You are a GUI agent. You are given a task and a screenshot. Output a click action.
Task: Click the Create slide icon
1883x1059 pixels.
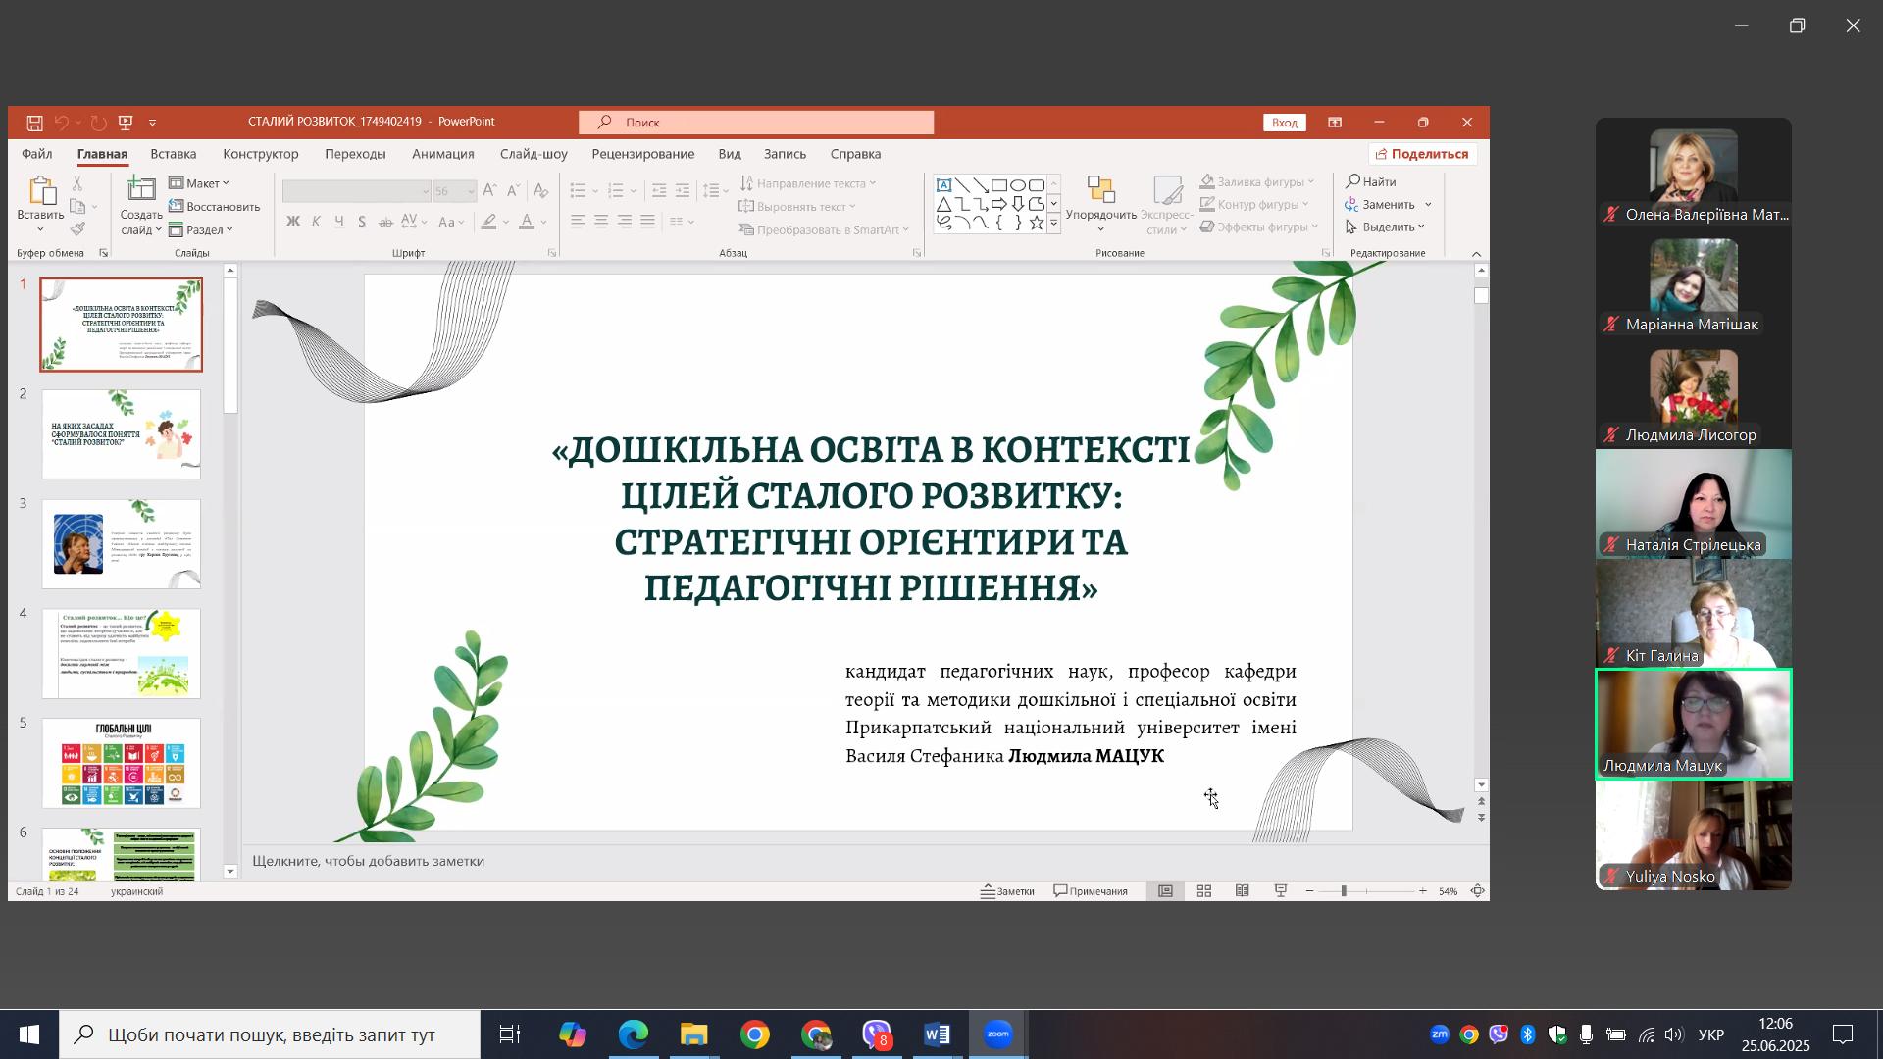(141, 192)
